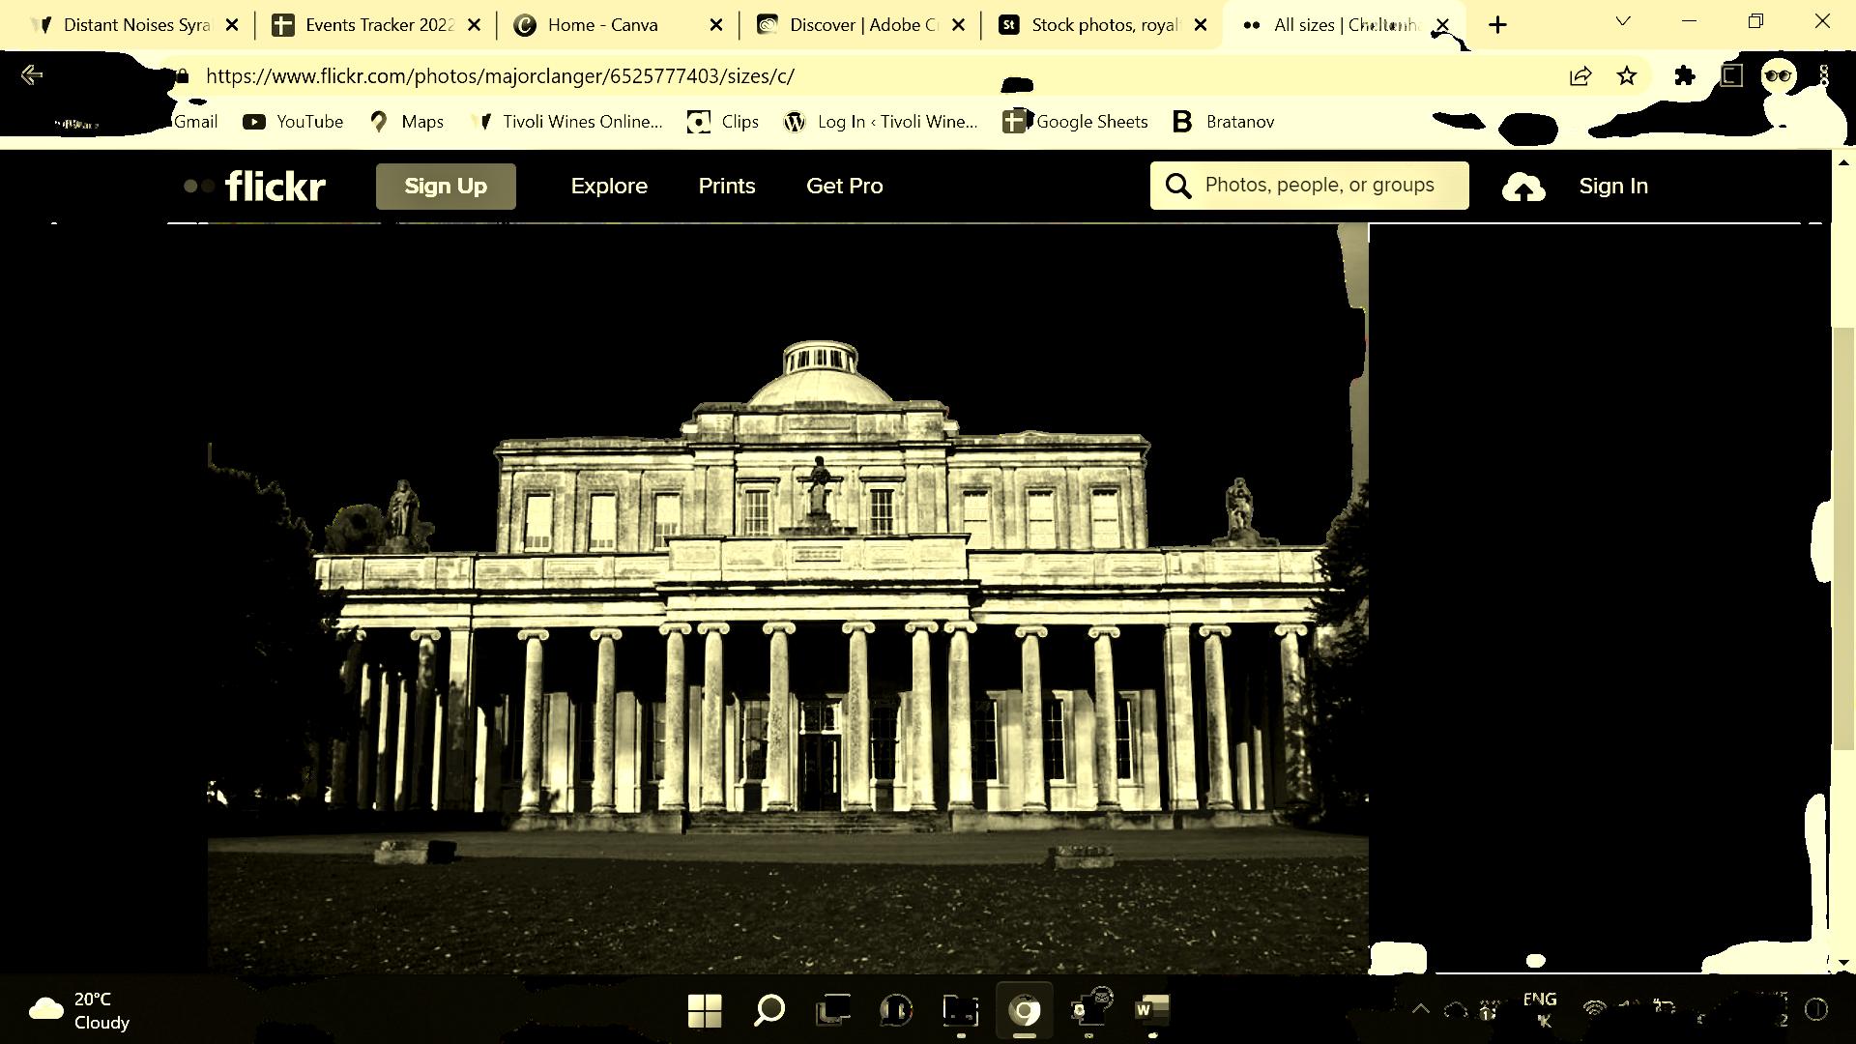1856x1044 pixels.
Task: Click the vertical page scrollbar
Action: (x=1843, y=536)
